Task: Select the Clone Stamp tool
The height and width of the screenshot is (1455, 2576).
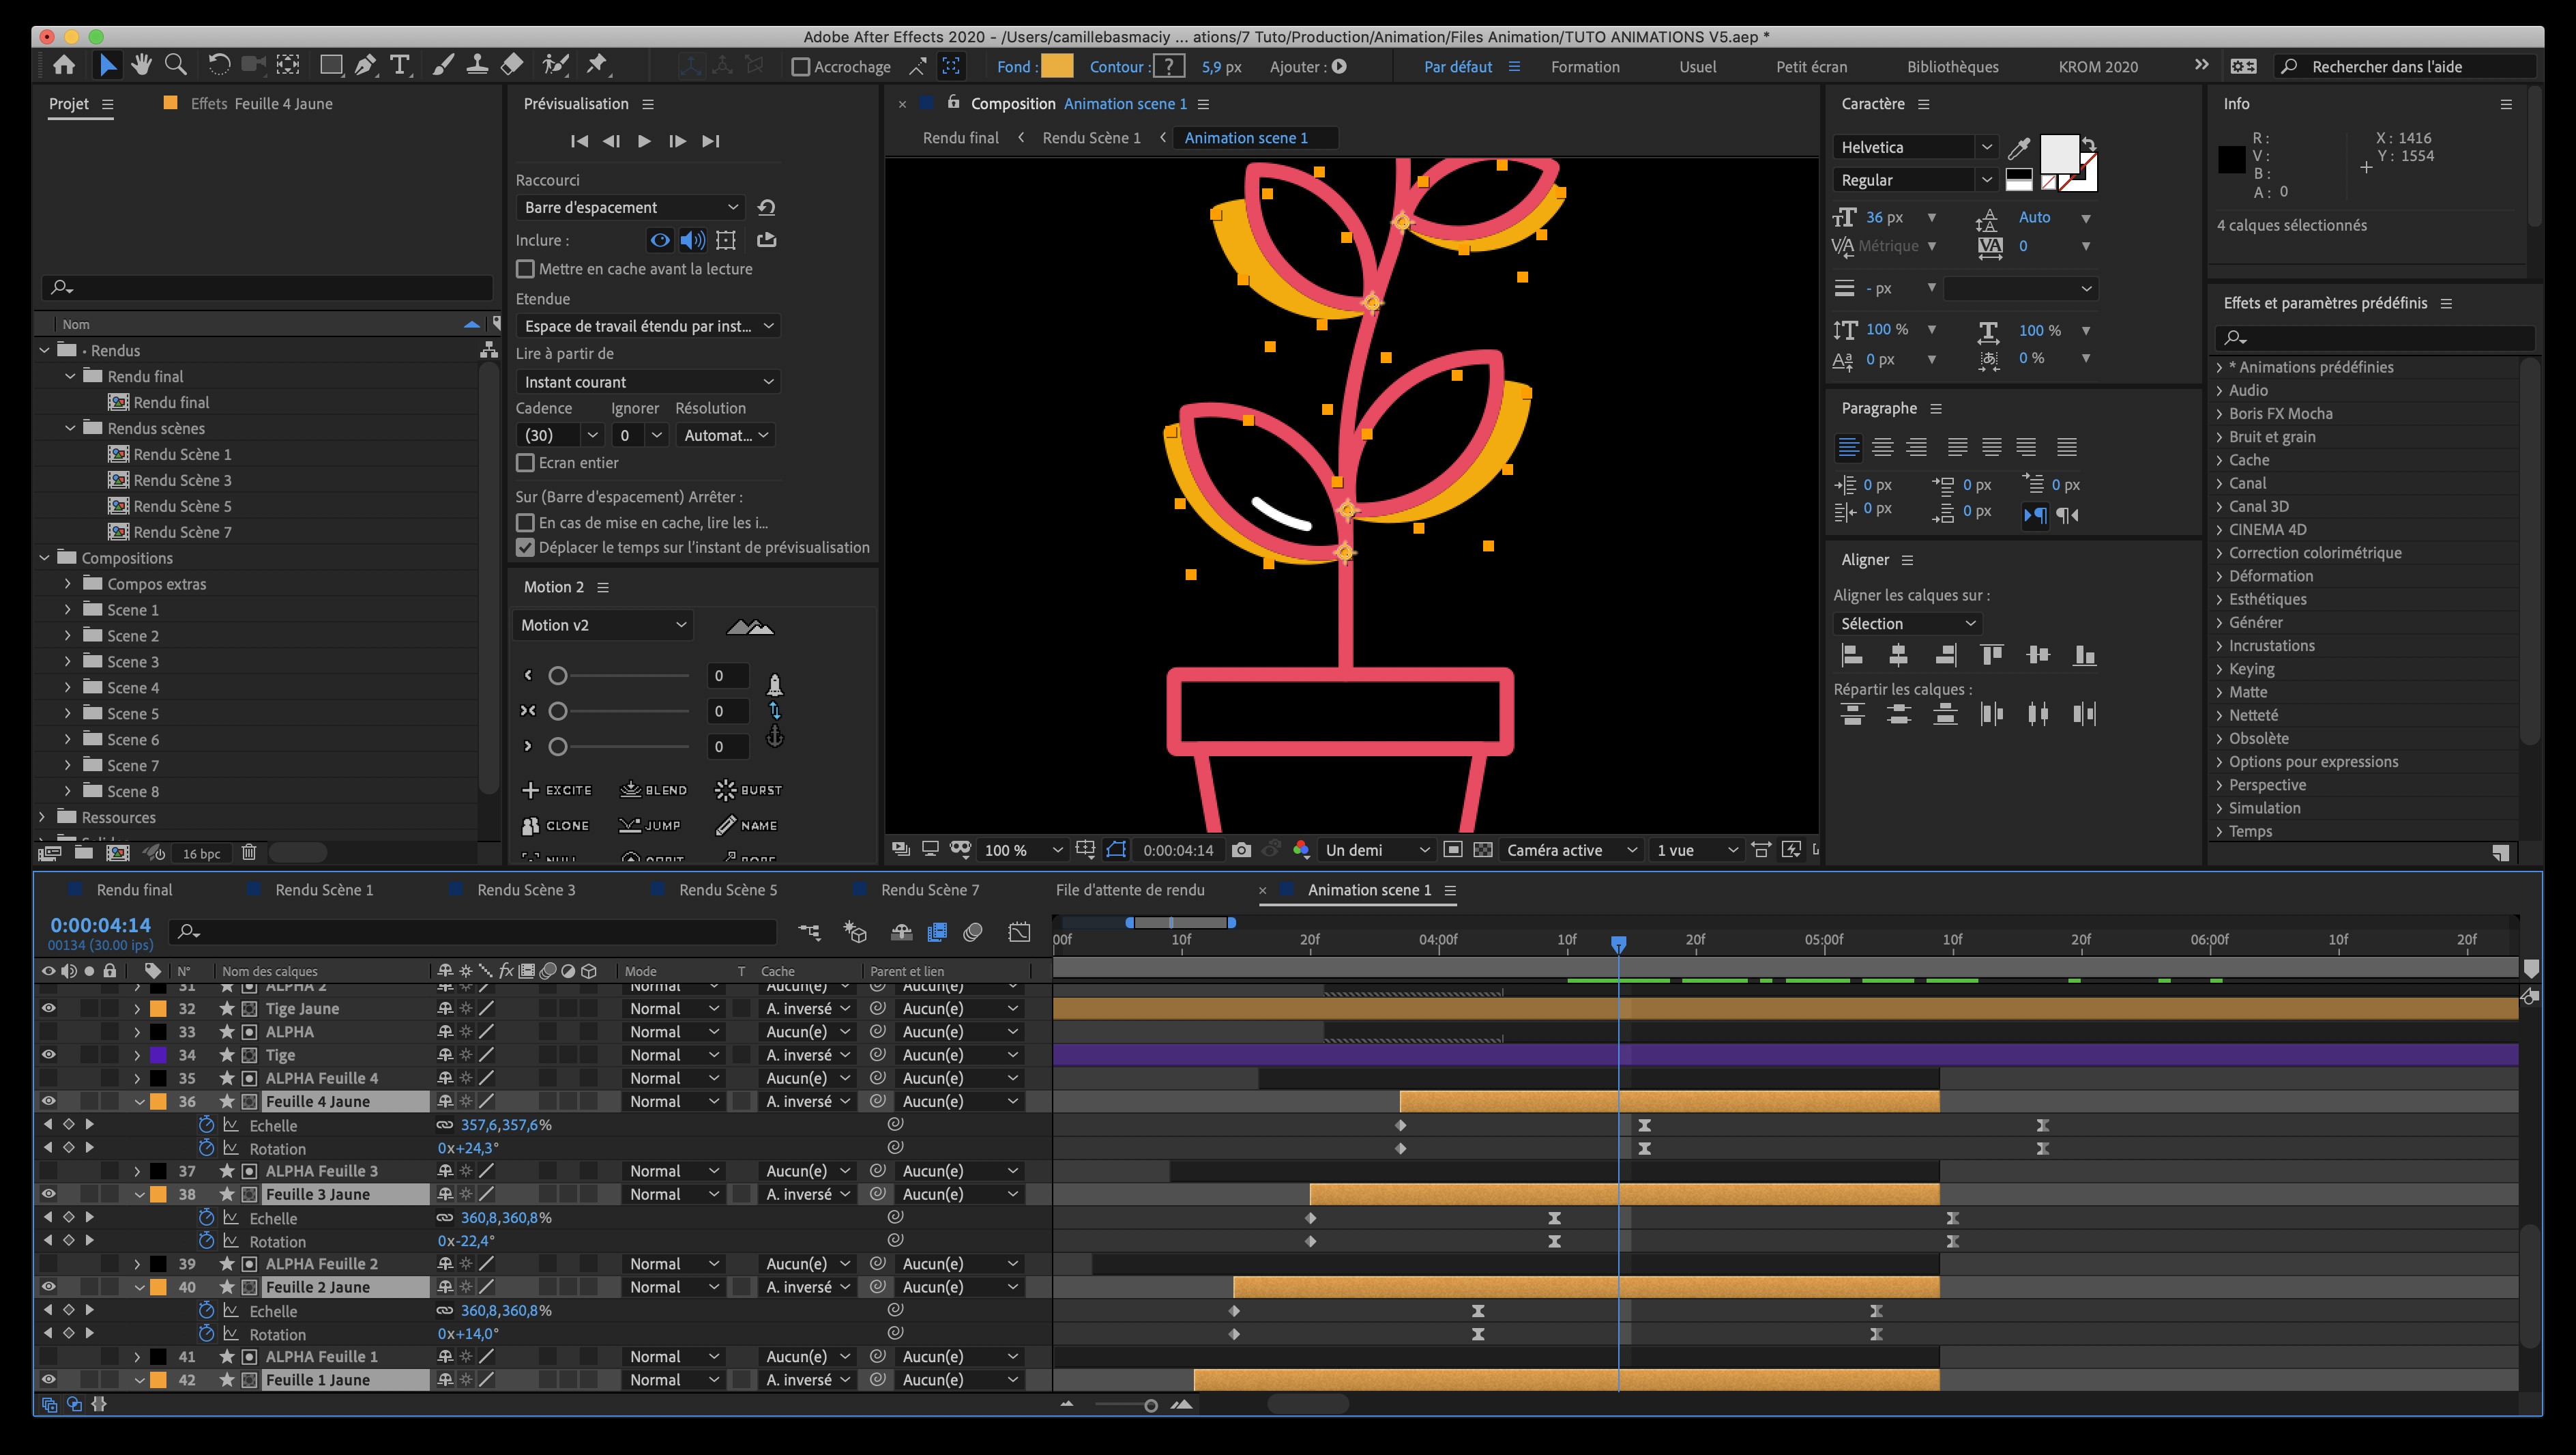Action: pyautogui.click(x=477, y=66)
